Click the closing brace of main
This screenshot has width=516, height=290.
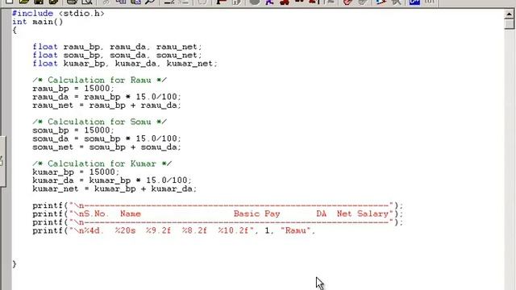tap(15, 264)
